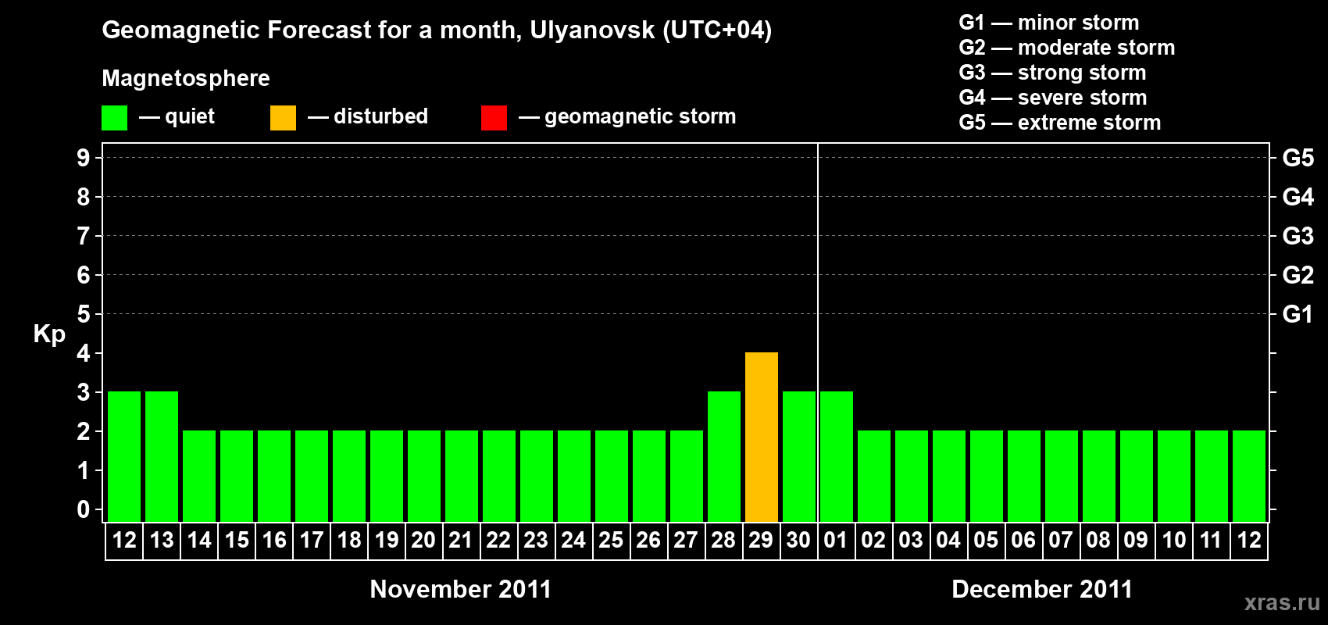Click date cell 05 in December
Screen dimensions: 1328x625
point(987,541)
